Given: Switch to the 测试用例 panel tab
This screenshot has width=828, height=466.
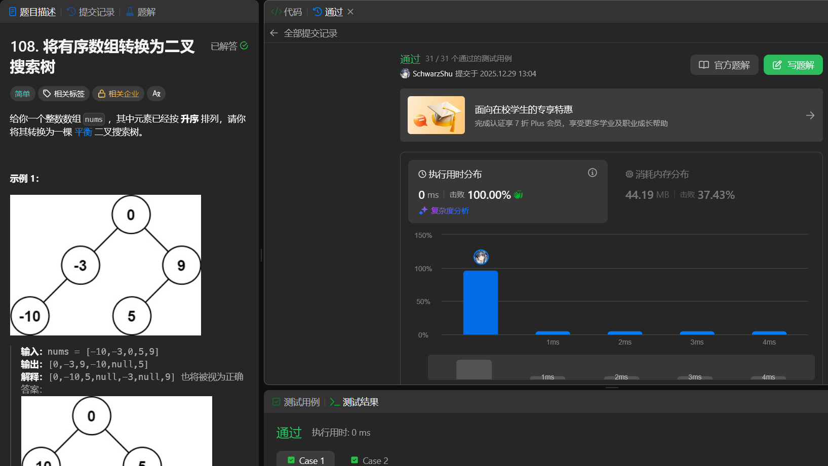Looking at the screenshot, I should coord(296,402).
